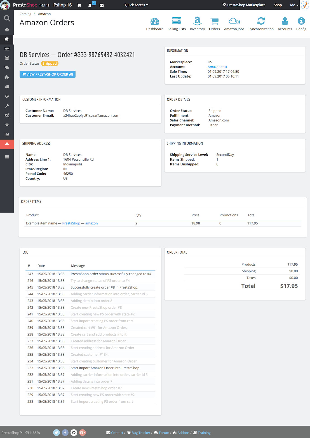The width and height of the screenshot is (310, 438).
Task: Click the address '1604 Petsonville Rd'
Action: click(78, 160)
